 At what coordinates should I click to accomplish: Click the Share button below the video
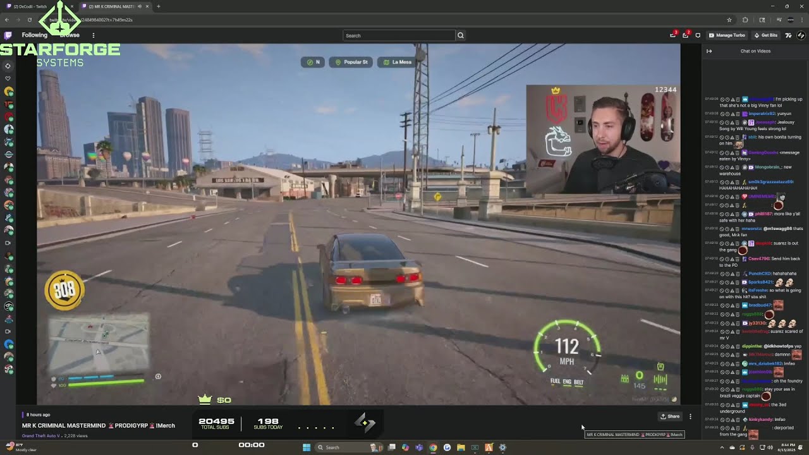coord(670,416)
